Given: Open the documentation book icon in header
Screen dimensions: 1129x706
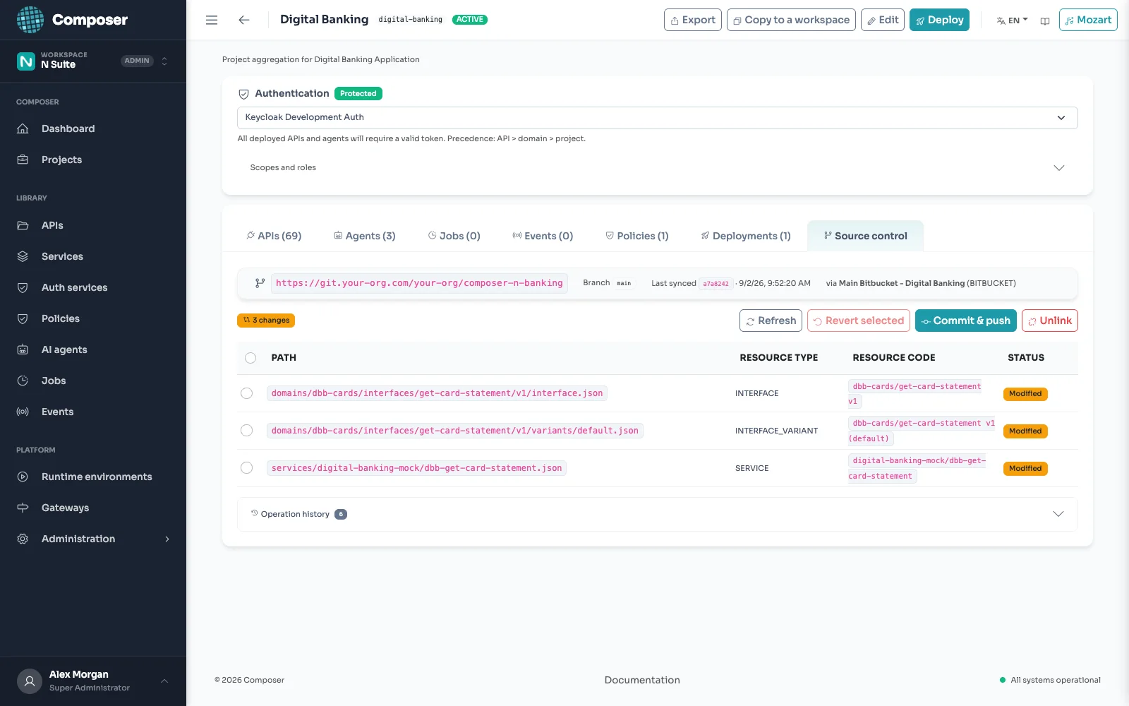Looking at the screenshot, I should tap(1045, 20).
